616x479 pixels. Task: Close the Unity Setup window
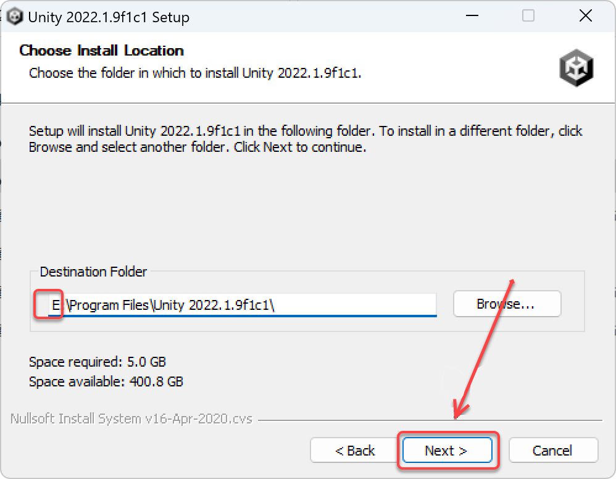tap(585, 17)
